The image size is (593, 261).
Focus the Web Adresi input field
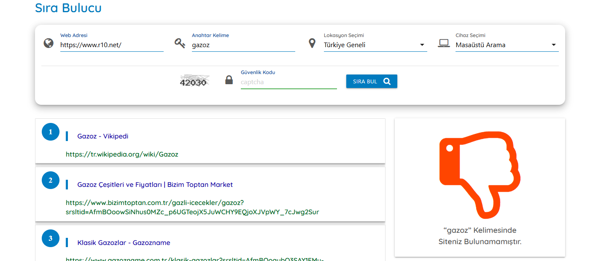click(x=112, y=45)
